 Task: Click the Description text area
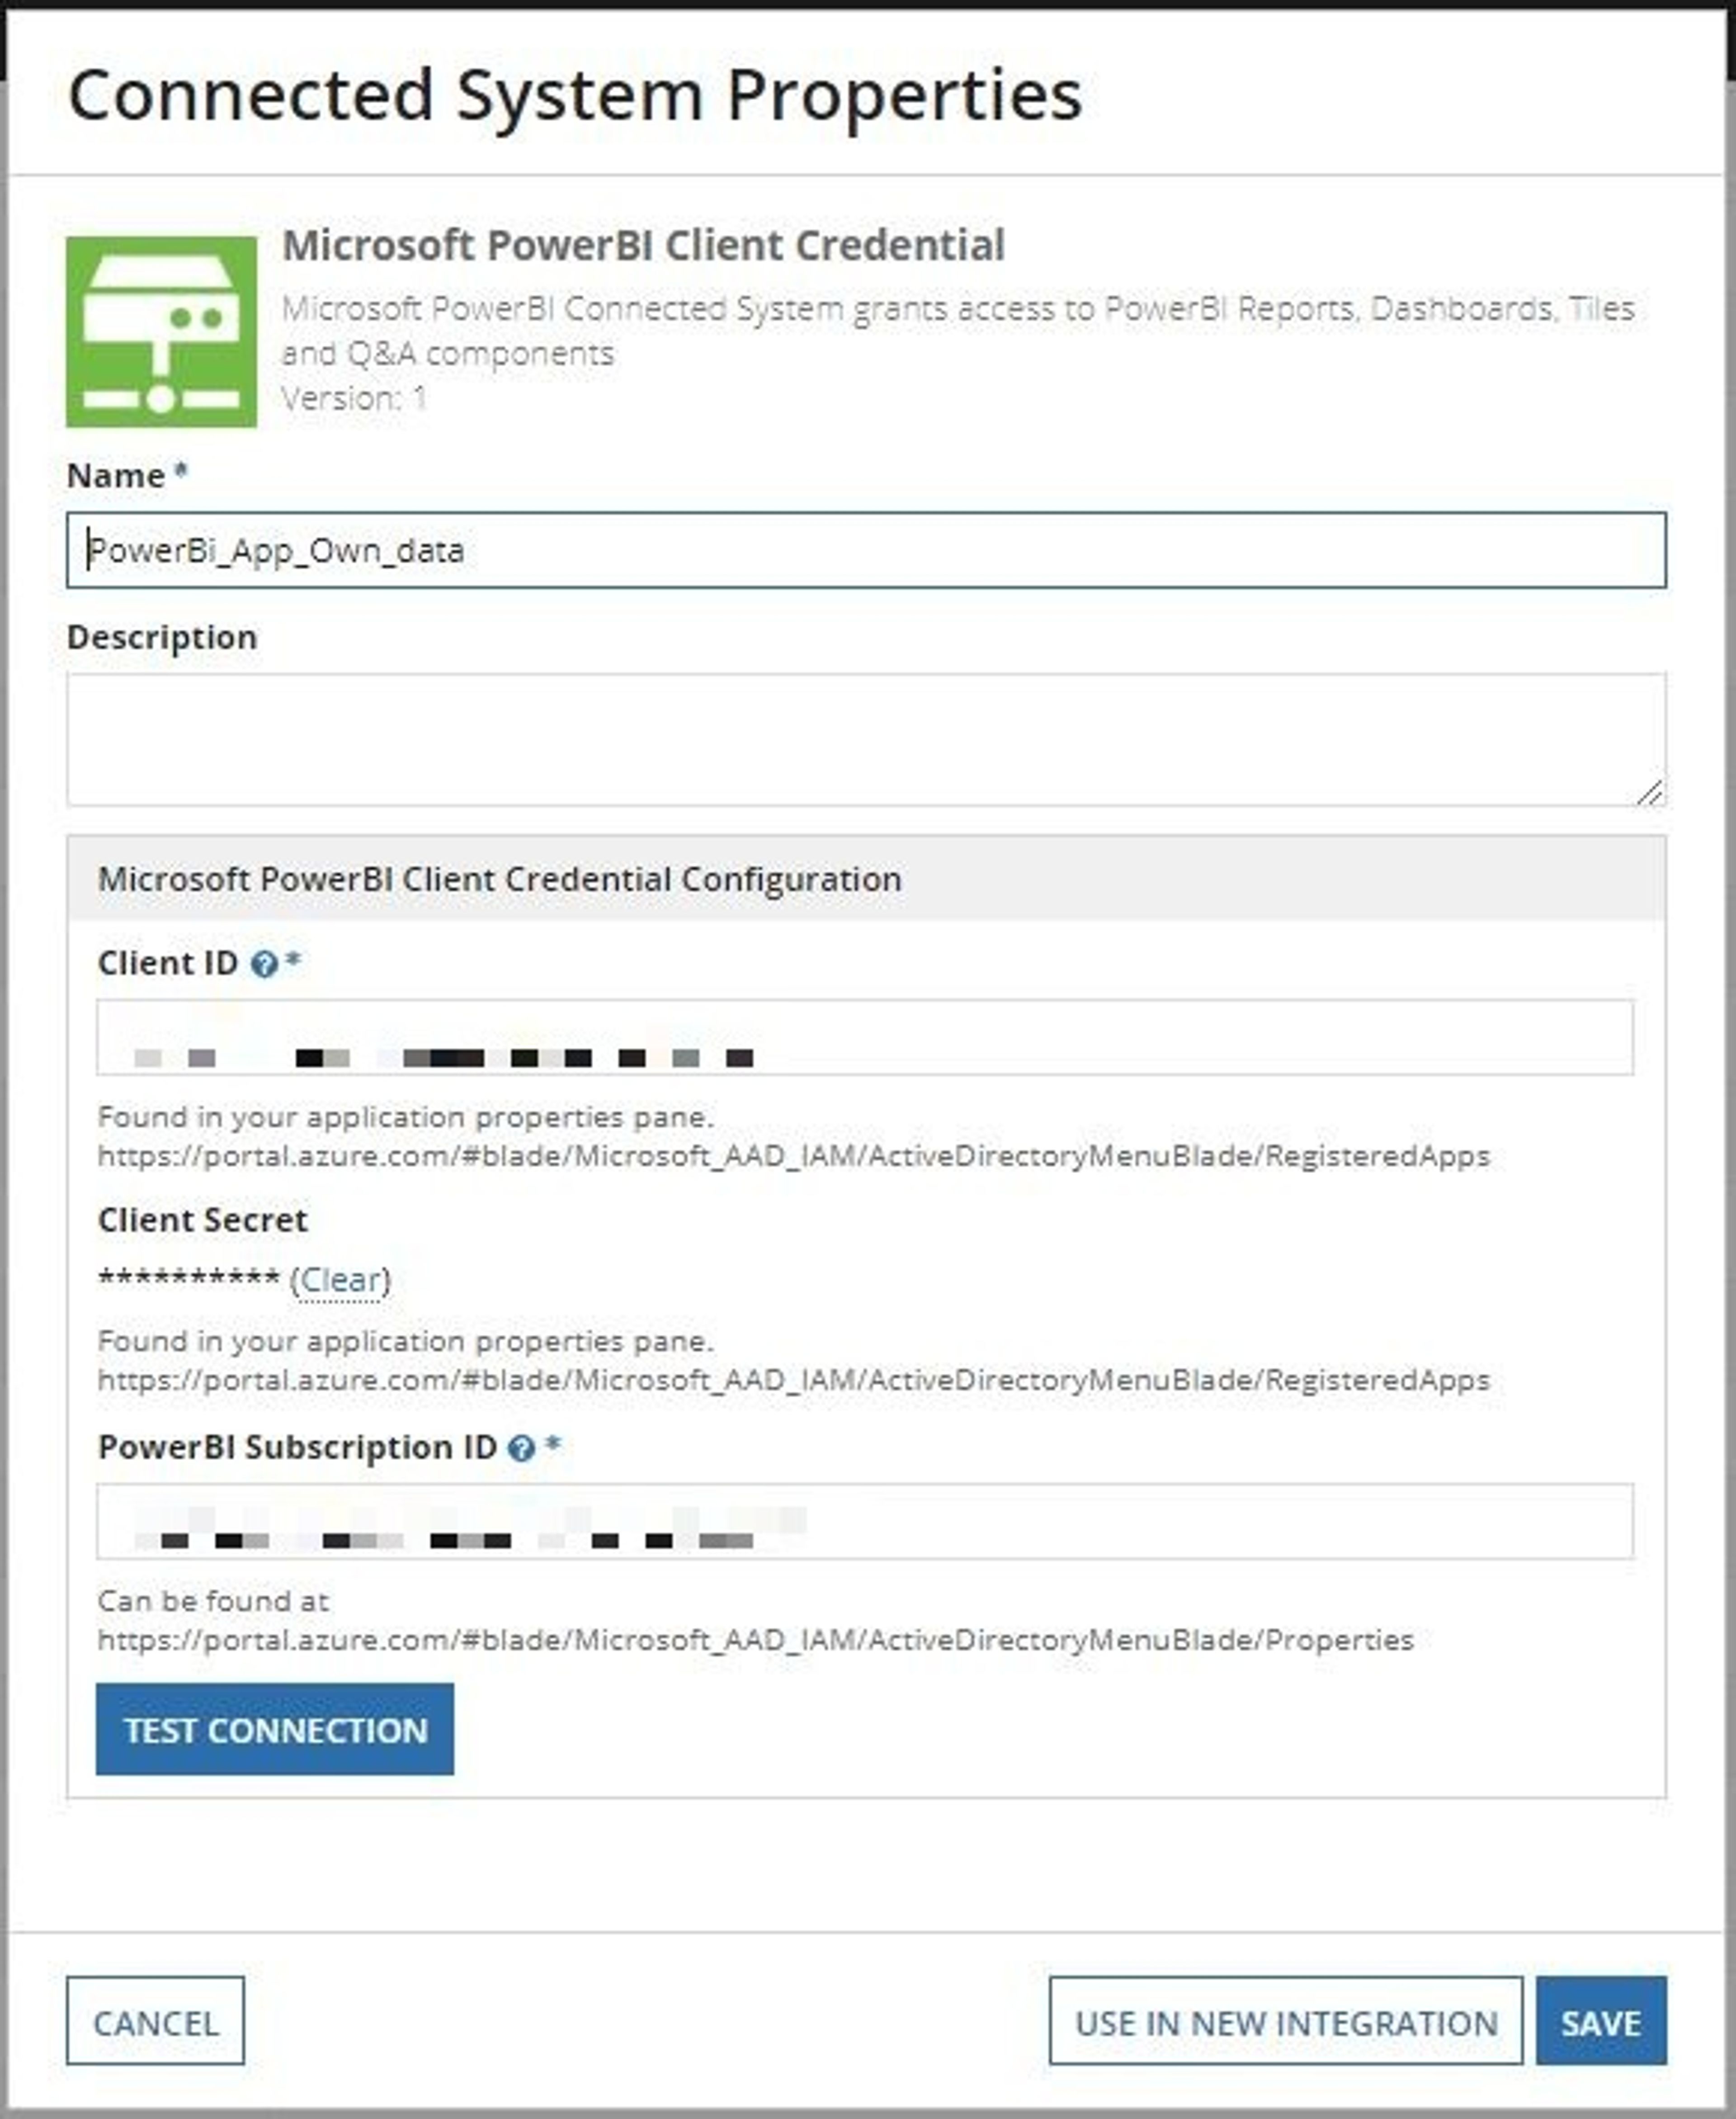point(866,739)
